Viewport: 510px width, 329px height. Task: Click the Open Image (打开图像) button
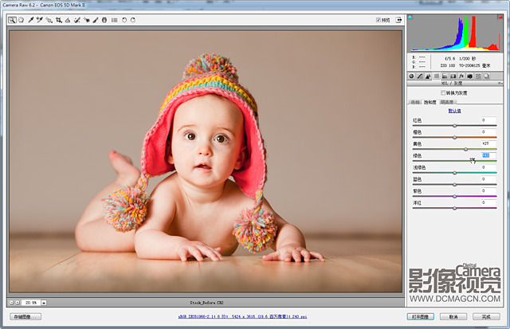click(x=420, y=316)
